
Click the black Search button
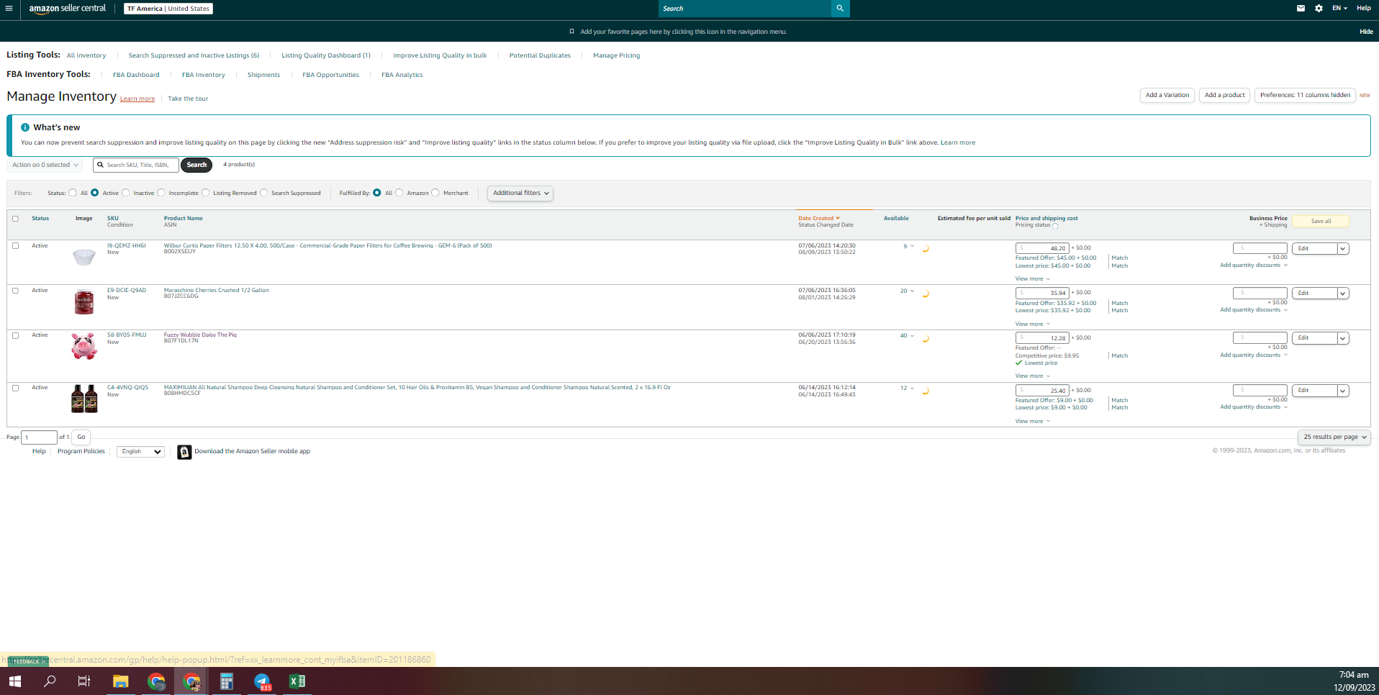click(x=196, y=165)
